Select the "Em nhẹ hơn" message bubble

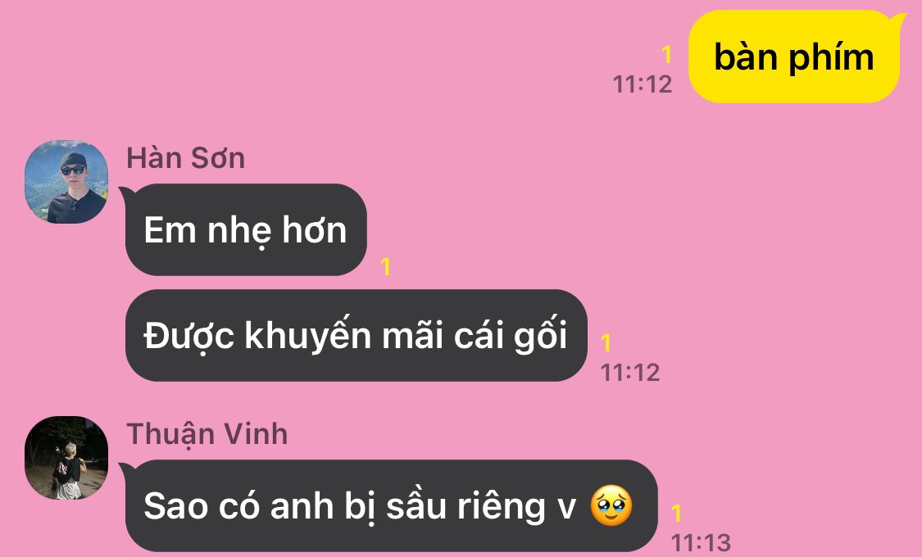(x=244, y=229)
